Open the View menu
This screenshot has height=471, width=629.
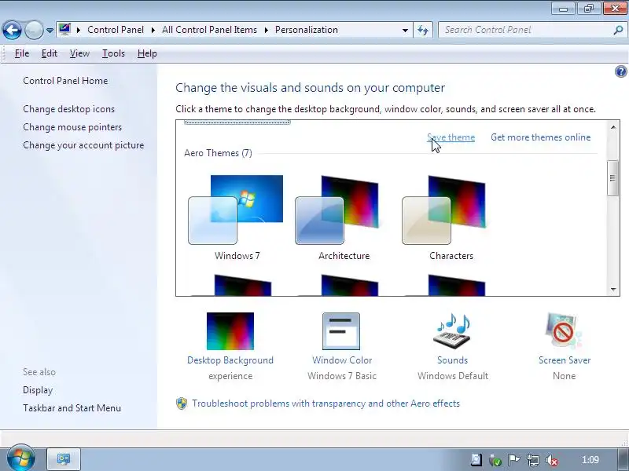point(79,53)
